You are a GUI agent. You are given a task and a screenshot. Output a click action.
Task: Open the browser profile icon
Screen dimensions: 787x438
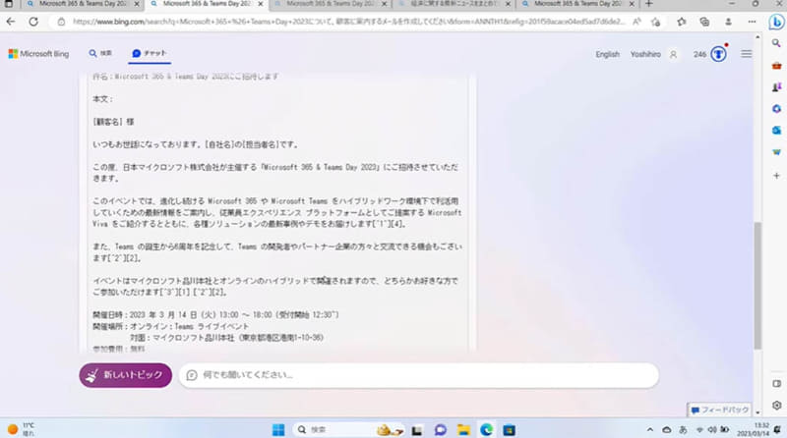[728, 22]
